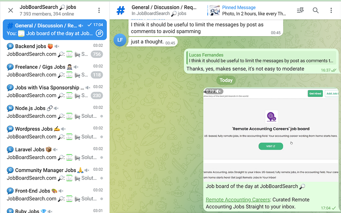Open the Ruby Jobs topic

[55, 210]
